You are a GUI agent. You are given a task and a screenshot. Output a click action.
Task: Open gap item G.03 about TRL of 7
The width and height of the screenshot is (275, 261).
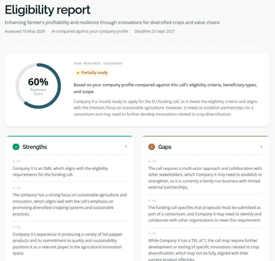(205, 247)
